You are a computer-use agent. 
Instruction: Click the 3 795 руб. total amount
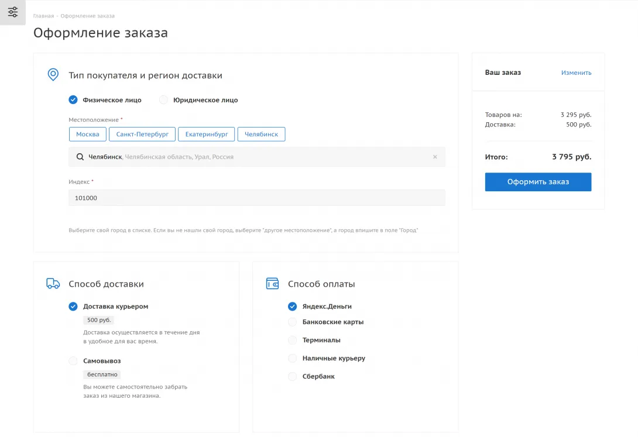pos(572,157)
